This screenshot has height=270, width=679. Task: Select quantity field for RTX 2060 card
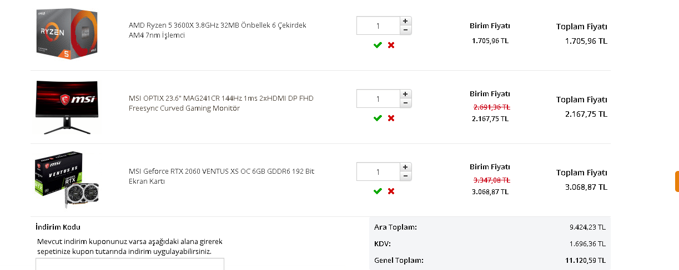(x=378, y=172)
